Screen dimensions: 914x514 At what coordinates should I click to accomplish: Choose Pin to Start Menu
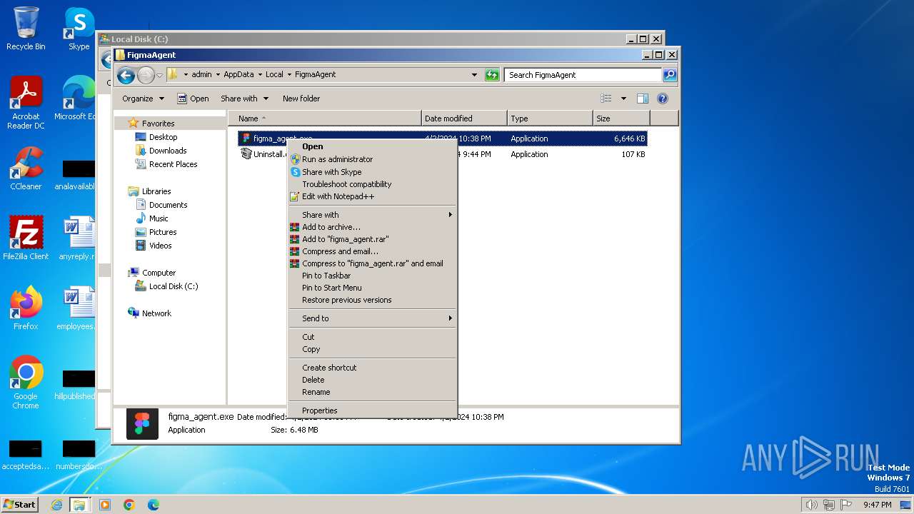tap(372, 288)
